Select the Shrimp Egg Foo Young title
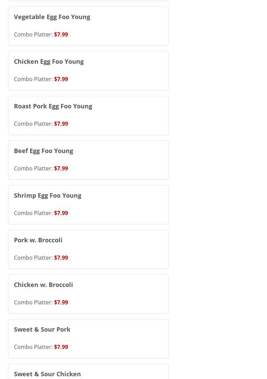 click(48, 195)
